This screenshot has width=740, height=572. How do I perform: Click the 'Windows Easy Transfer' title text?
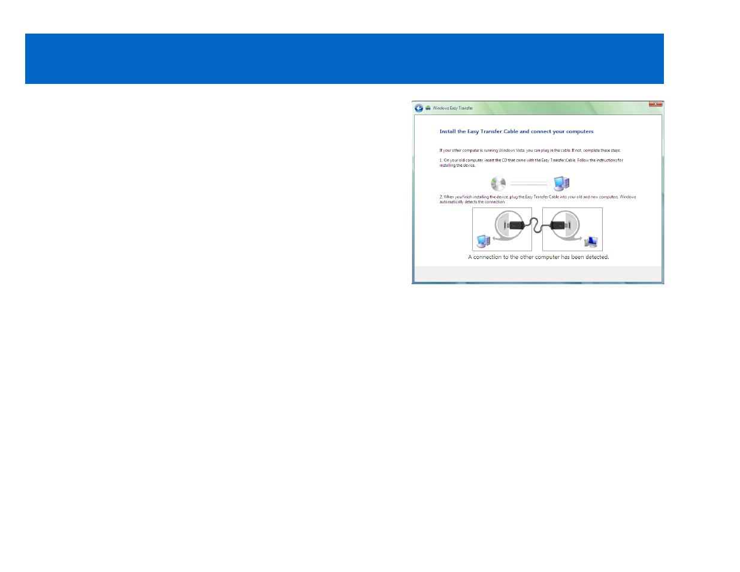coord(453,109)
